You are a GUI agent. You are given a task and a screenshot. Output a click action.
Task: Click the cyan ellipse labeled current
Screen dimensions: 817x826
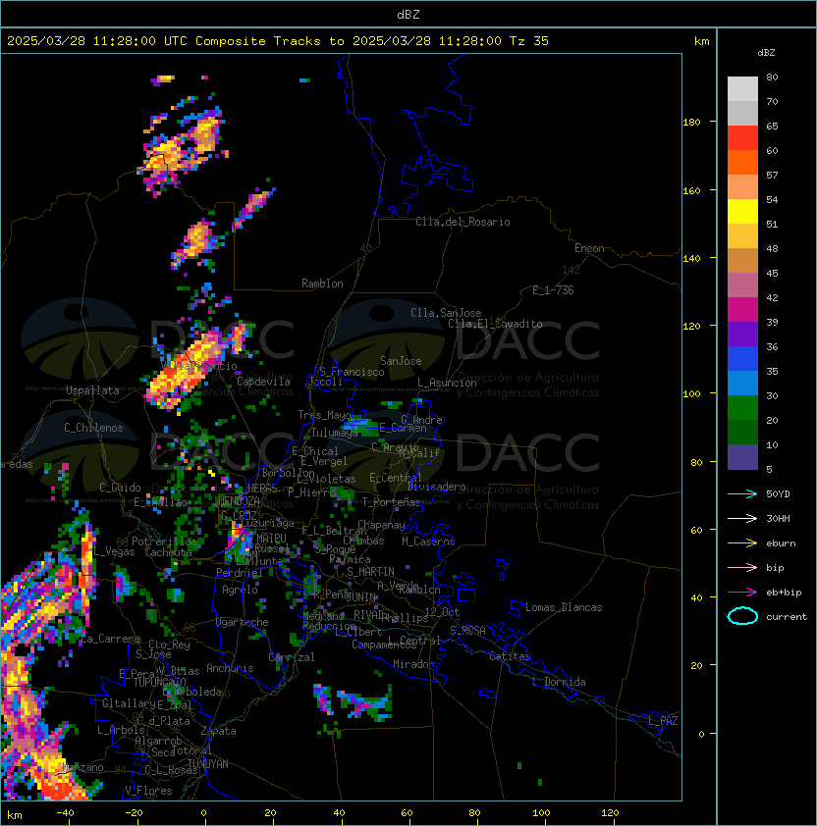point(742,616)
